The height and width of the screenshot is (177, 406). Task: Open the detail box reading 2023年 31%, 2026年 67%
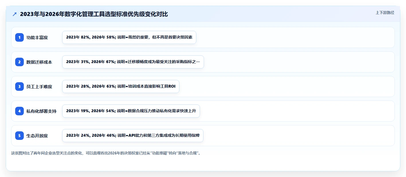[x=133, y=62]
